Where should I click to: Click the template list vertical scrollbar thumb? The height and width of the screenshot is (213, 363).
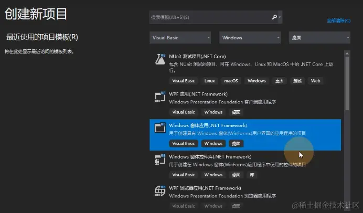tap(347, 83)
